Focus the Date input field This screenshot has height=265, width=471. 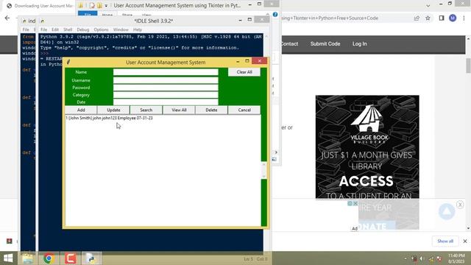click(x=166, y=102)
